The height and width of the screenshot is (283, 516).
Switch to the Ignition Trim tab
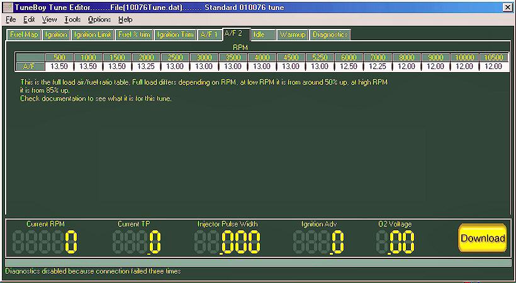pos(175,35)
